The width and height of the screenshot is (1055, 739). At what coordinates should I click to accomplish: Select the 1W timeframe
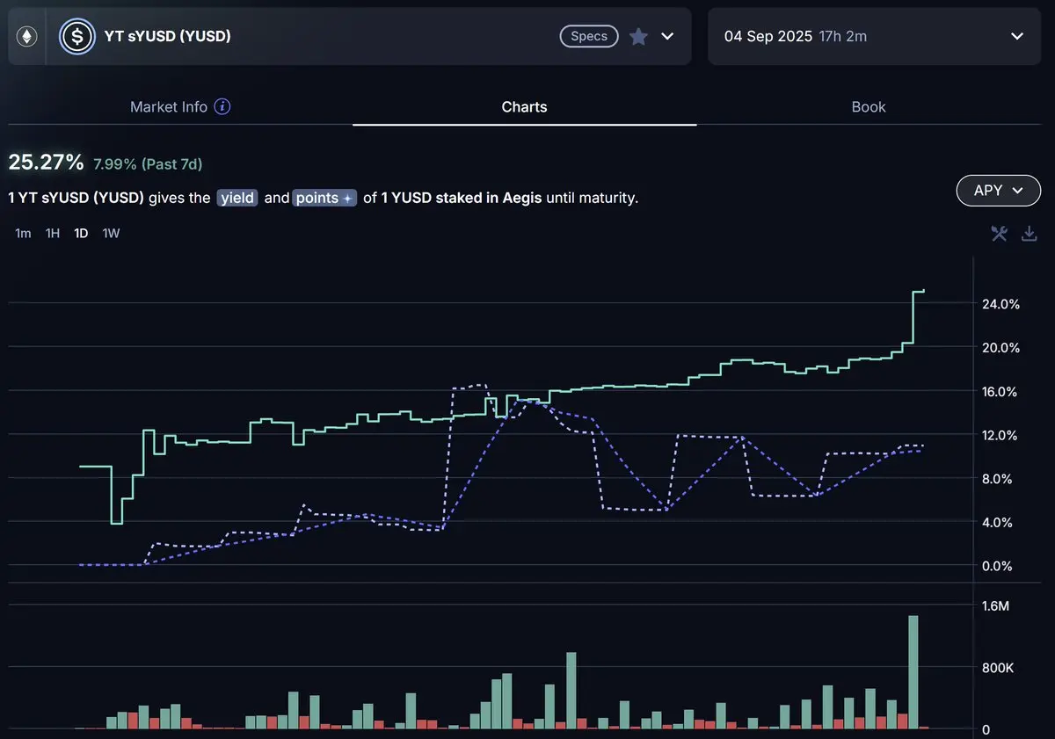coord(111,234)
